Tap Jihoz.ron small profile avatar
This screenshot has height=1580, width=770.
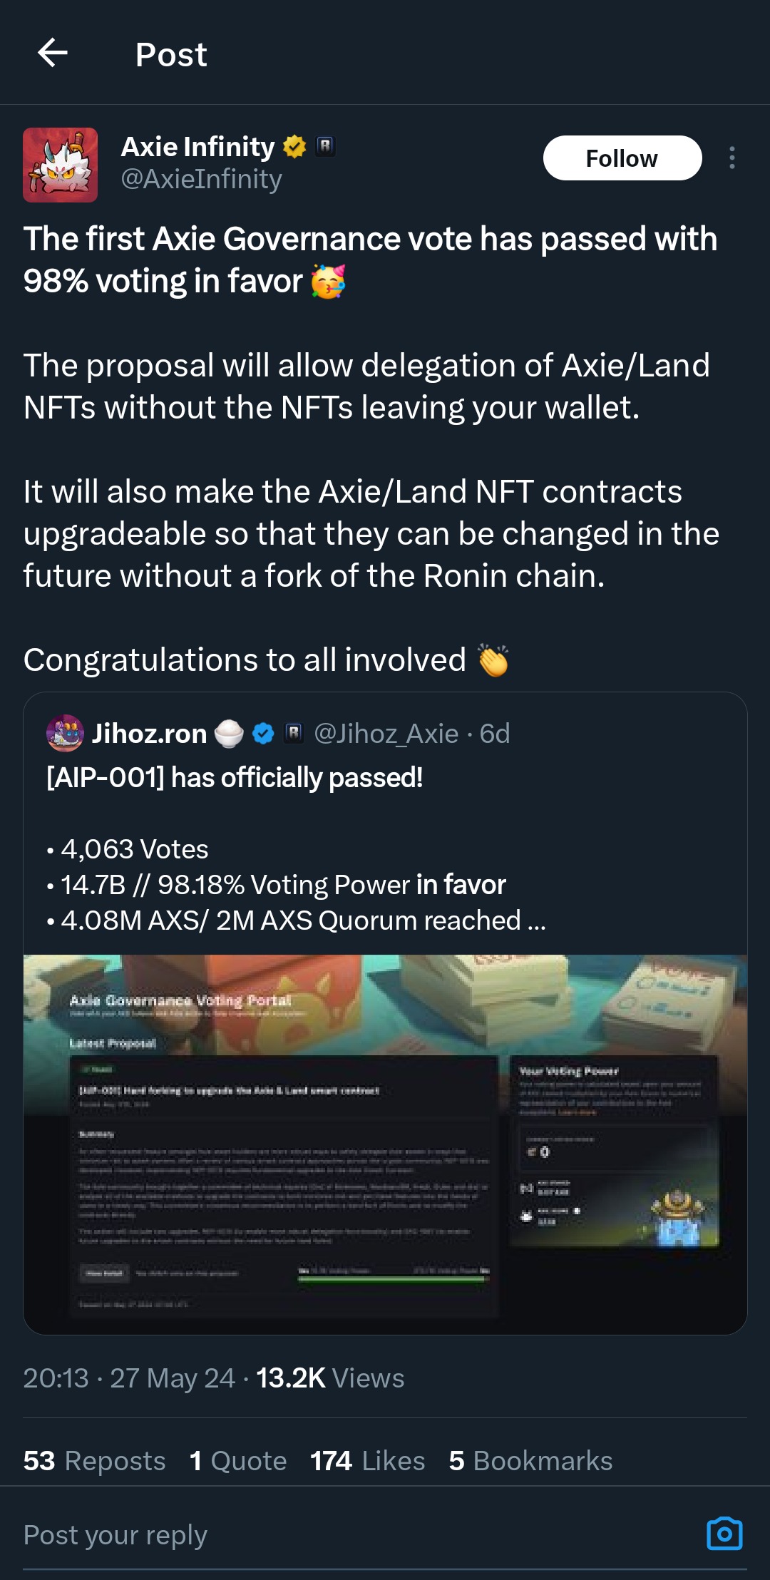tap(65, 733)
